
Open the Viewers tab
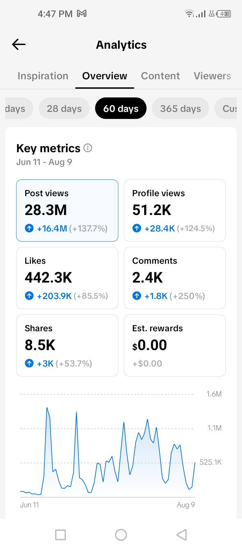point(212,76)
